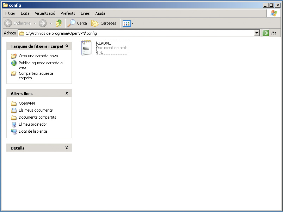Screen dimensions: 283x212
Task: Click Publica aquesta carpeta al web
Action: coord(41,65)
